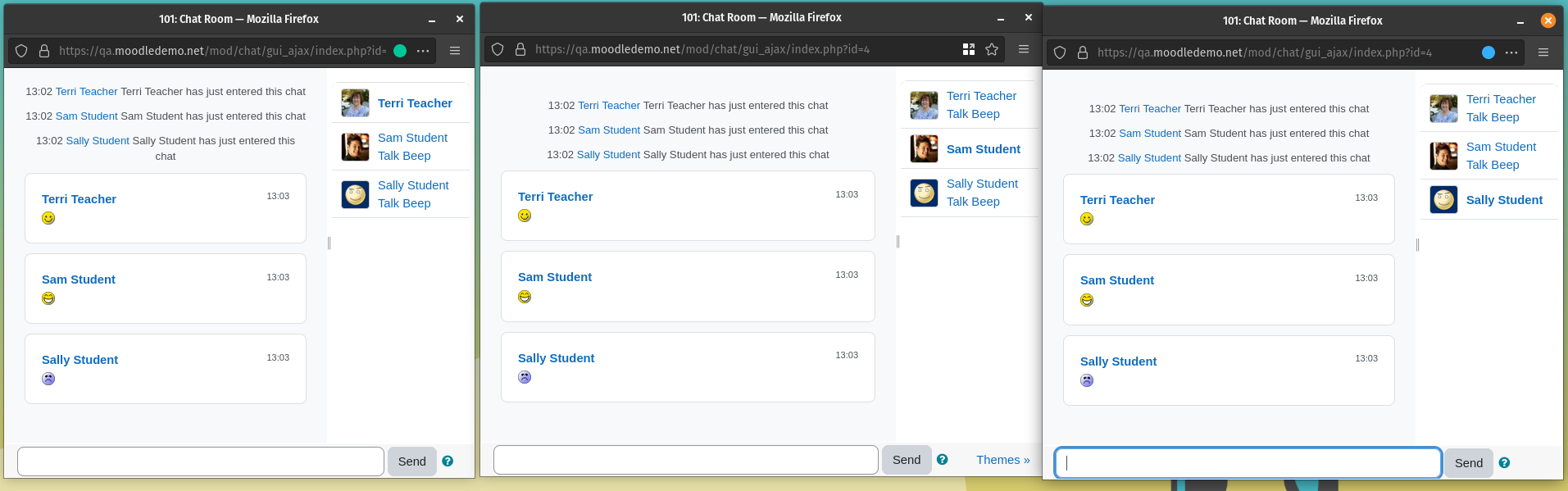Click Sam Student name in left window user list
This screenshot has height=491, width=1568.
point(412,138)
